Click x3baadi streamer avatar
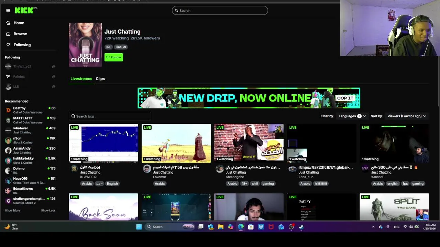Viewport: 440px width, 247px height. (x=365, y=168)
